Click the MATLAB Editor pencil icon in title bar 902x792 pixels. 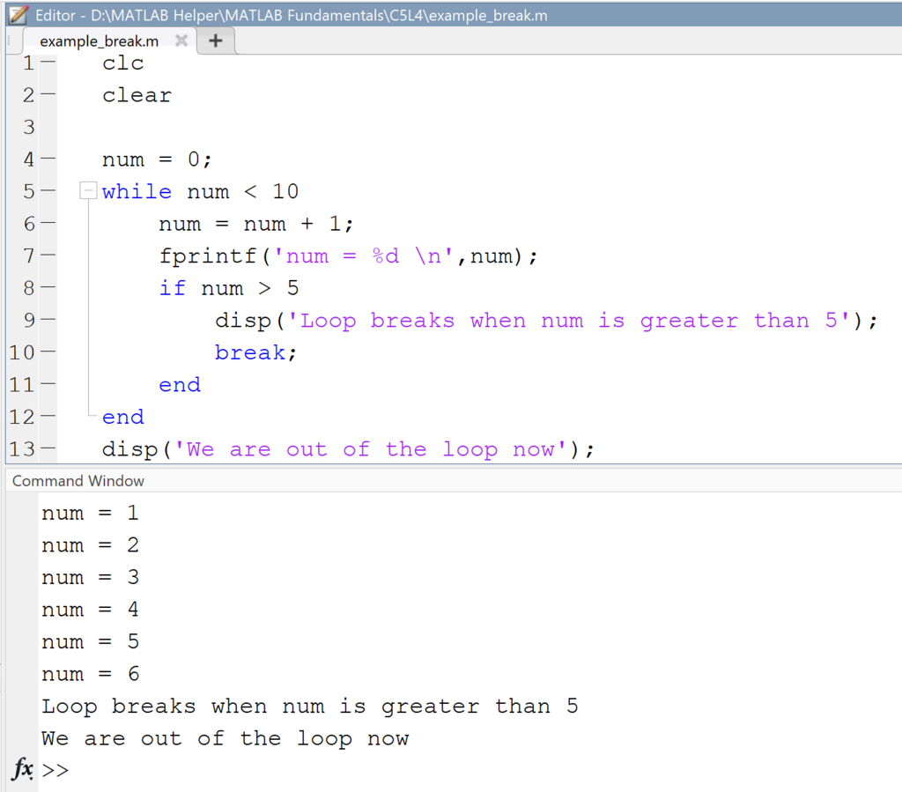pyautogui.click(x=18, y=15)
